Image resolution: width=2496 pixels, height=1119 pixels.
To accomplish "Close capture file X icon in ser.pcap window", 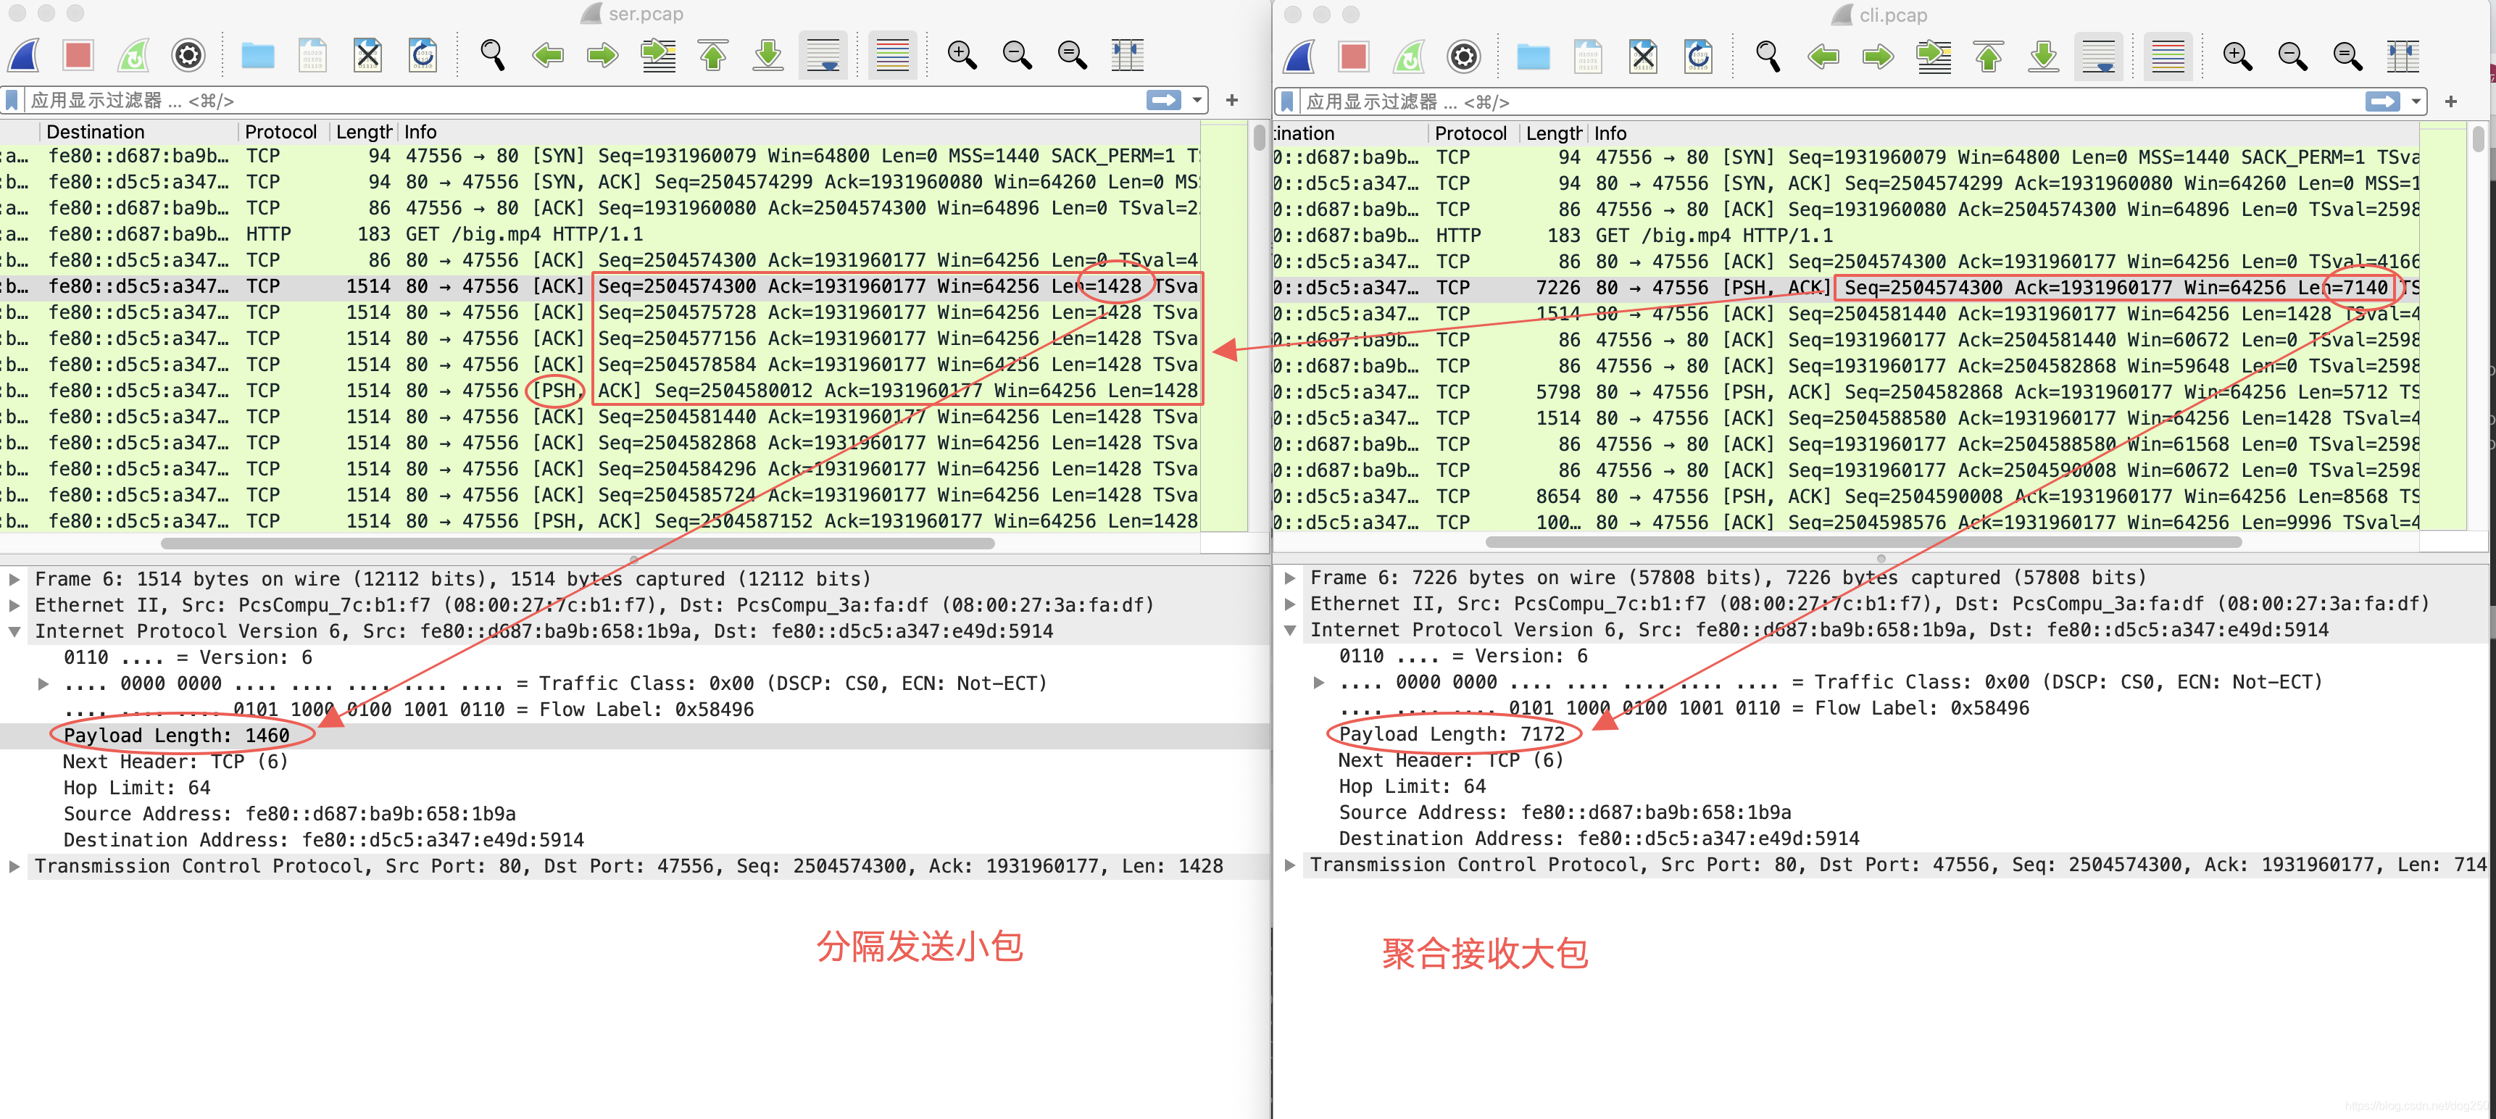I will coord(368,55).
